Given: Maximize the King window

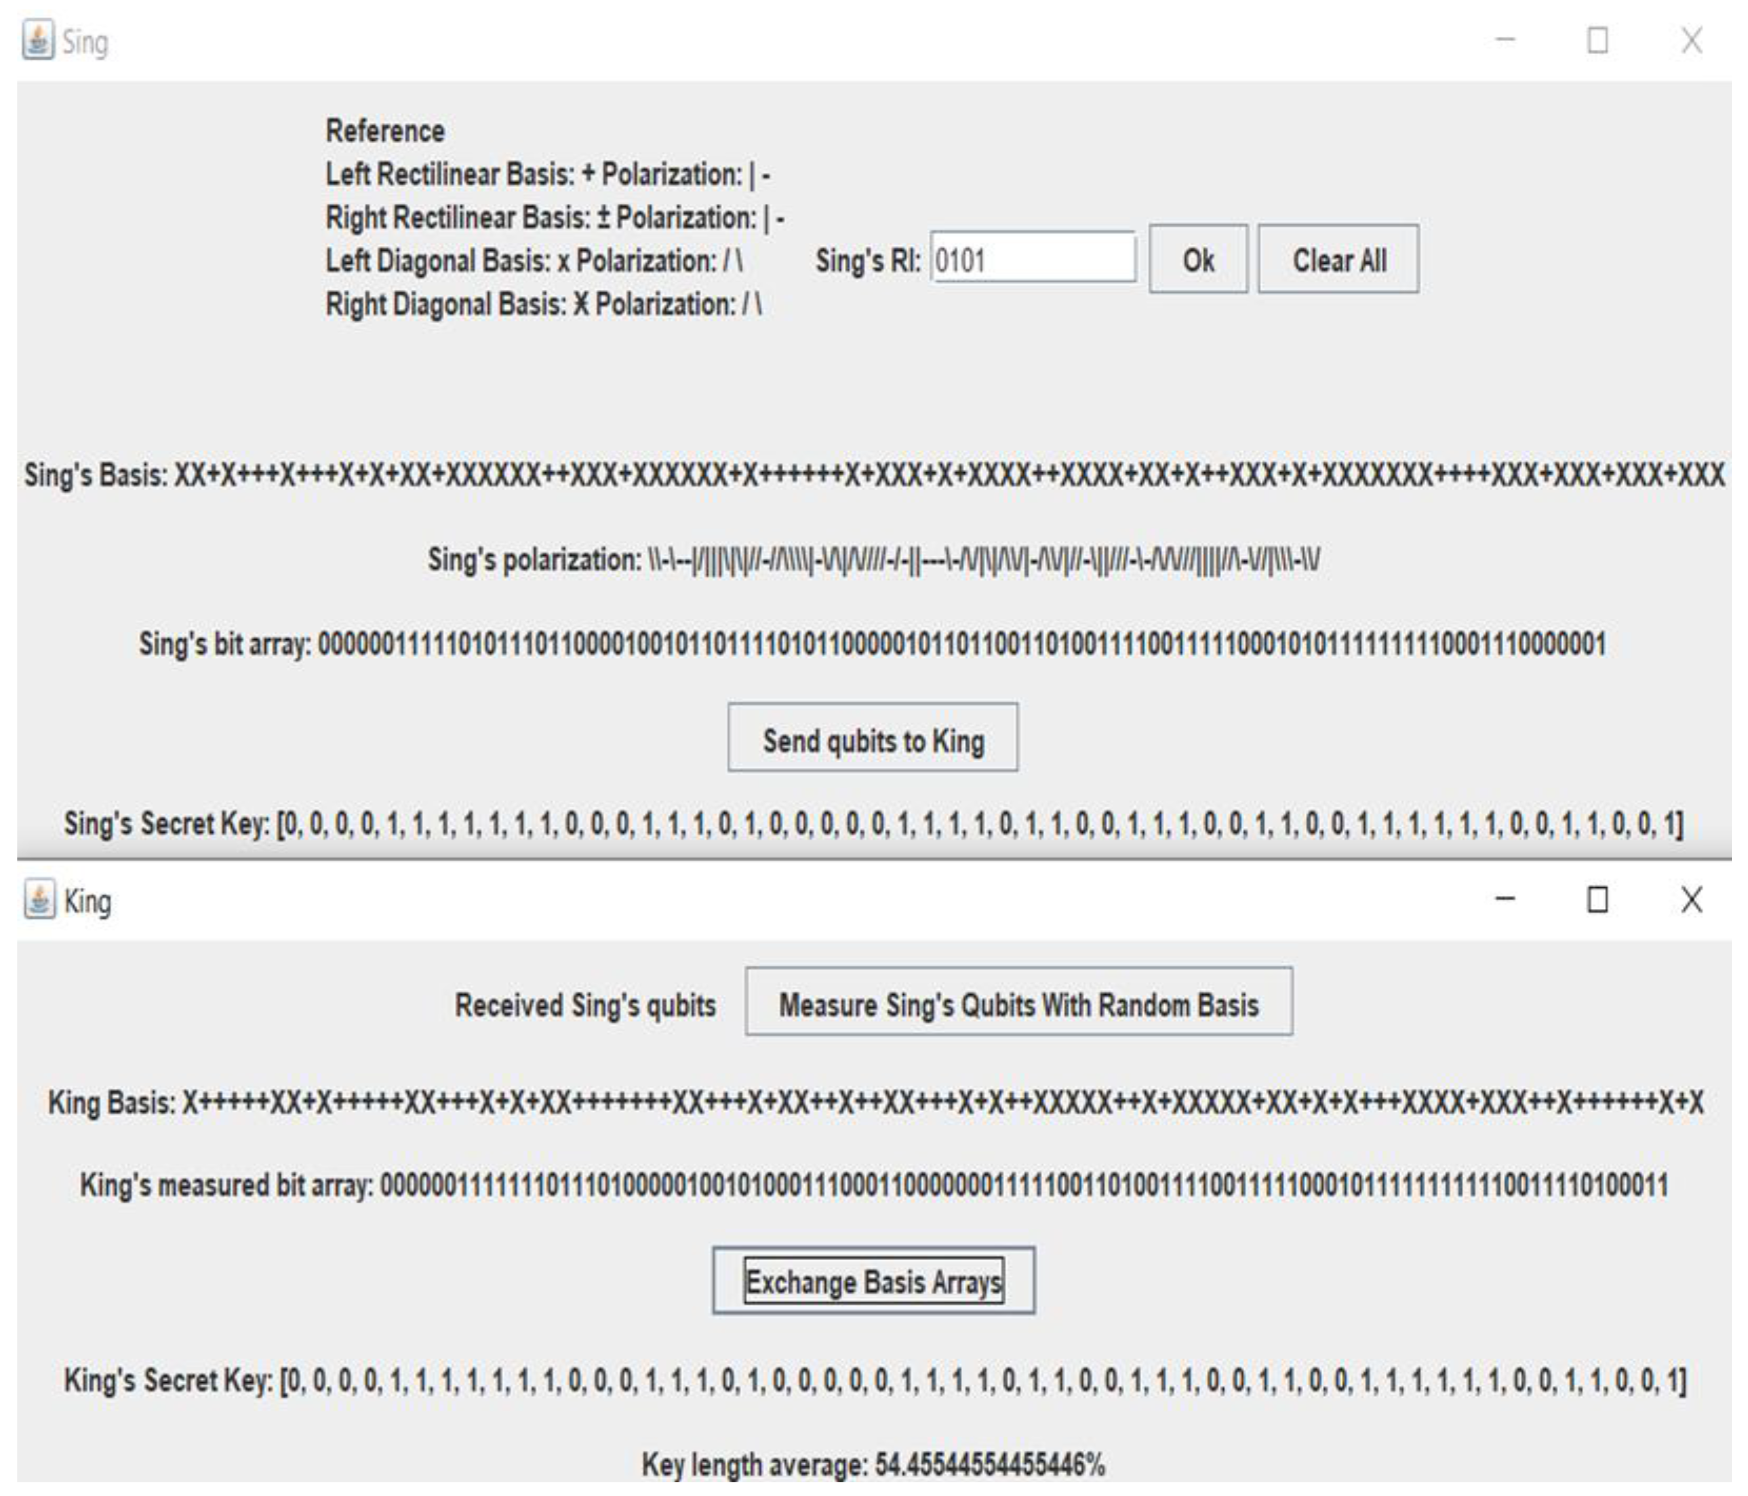Looking at the screenshot, I should pyautogui.click(x=1597, y=899).
